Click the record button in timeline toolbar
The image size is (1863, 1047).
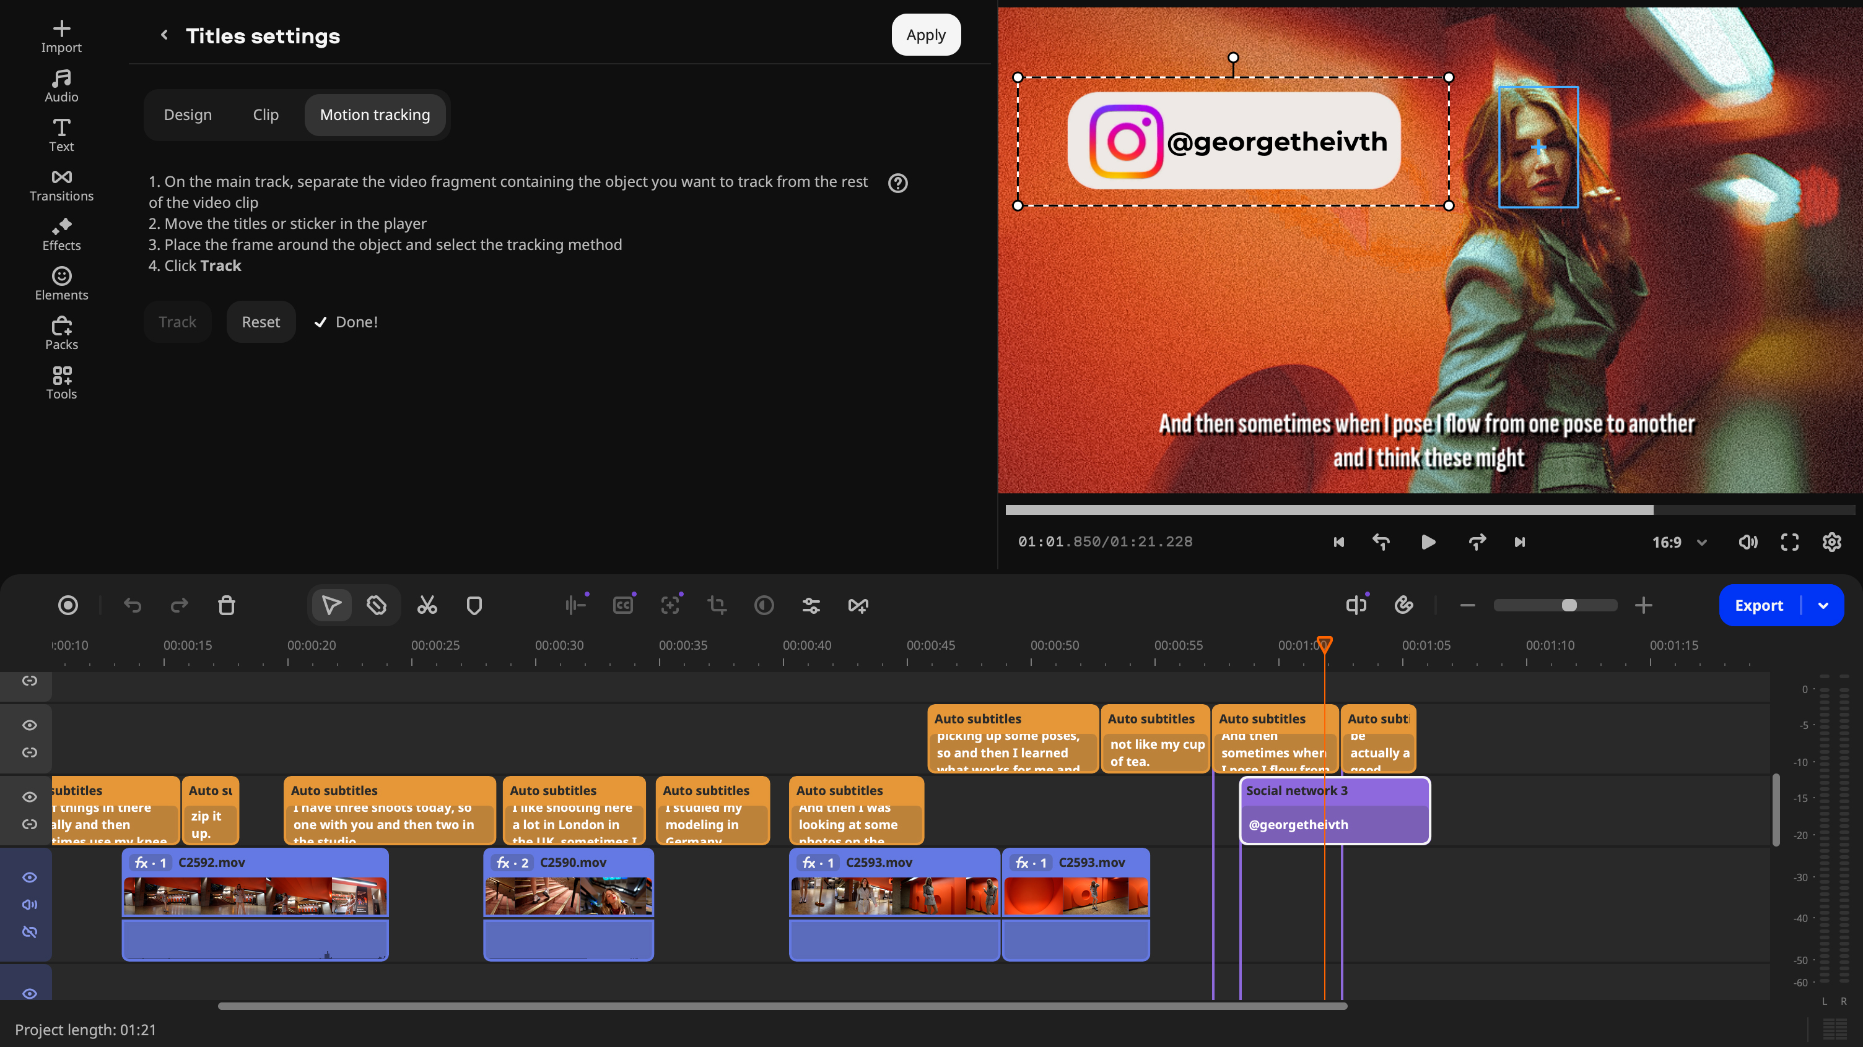point(68,605)
